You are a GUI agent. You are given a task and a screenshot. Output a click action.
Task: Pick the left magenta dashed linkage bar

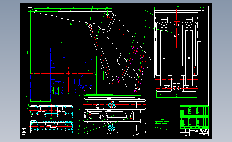coord(128,64)
